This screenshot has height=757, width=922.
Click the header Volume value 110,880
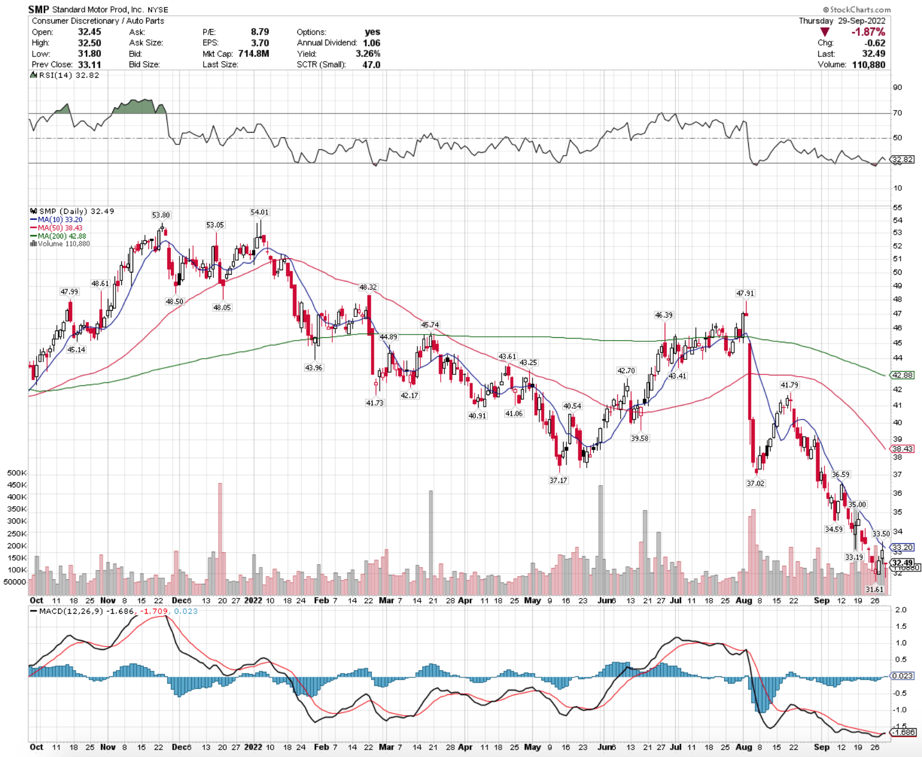(869, 64)
